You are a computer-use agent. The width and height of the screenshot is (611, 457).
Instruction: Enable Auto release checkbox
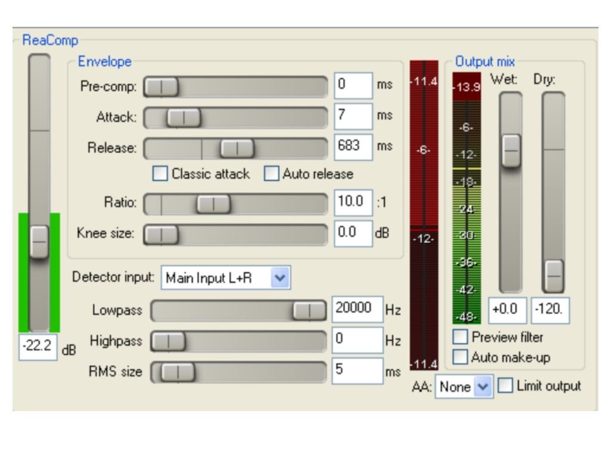click(271, 173)
